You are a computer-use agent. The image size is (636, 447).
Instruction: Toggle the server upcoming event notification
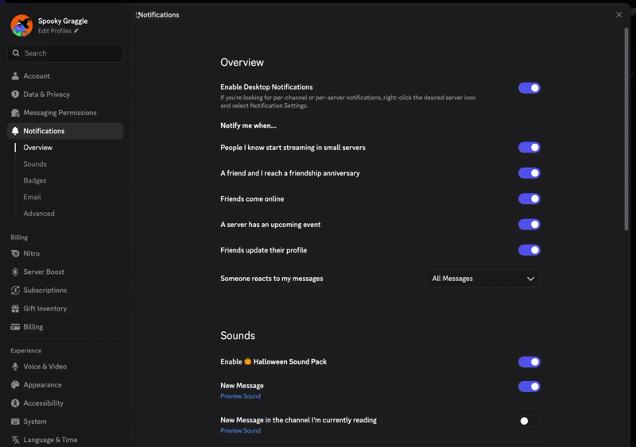coord(529,224)
